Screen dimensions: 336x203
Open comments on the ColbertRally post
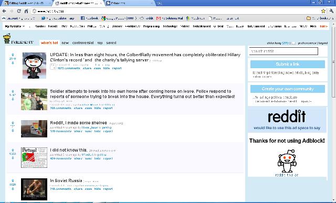click(69, 68)
